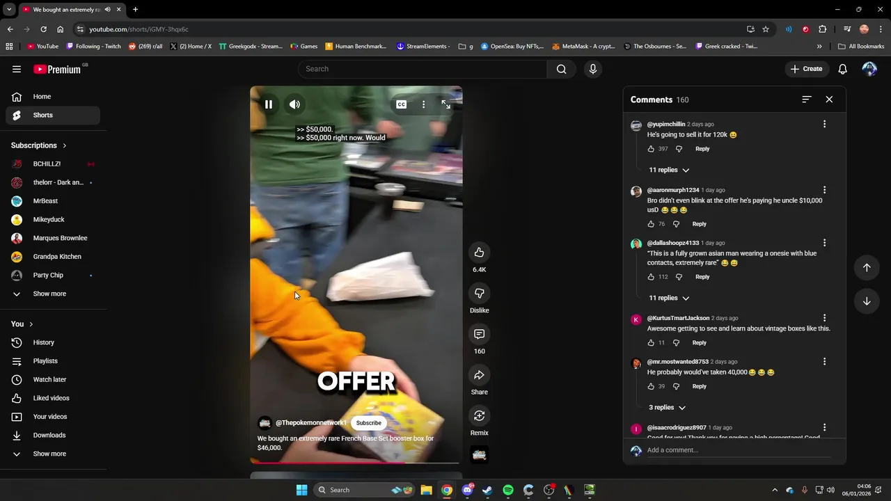Open YouTube notifications bell
This screenshot has width=891, height=501.
point(842,69)
